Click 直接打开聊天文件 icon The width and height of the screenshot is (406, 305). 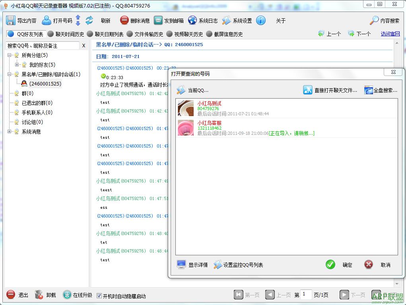308,90
